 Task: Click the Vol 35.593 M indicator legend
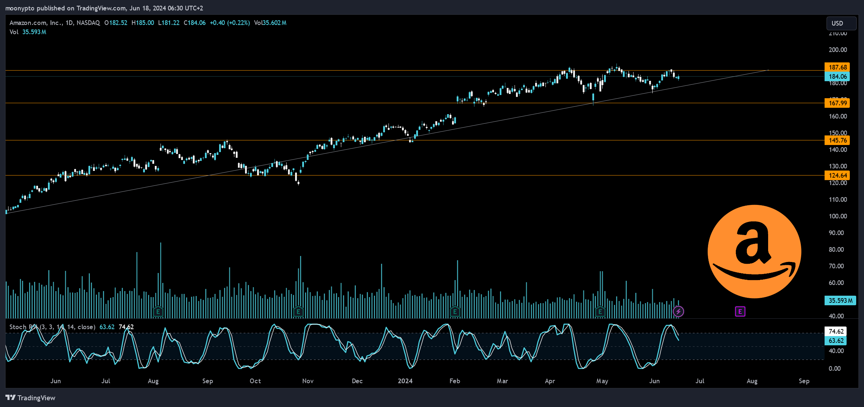[x=28, y=32]
